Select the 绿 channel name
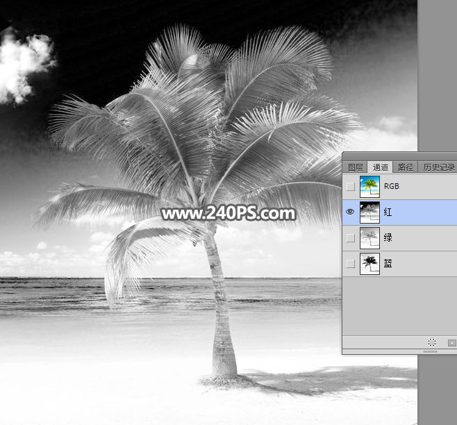This screenshot has width=457, height=425. coord(388,237)
